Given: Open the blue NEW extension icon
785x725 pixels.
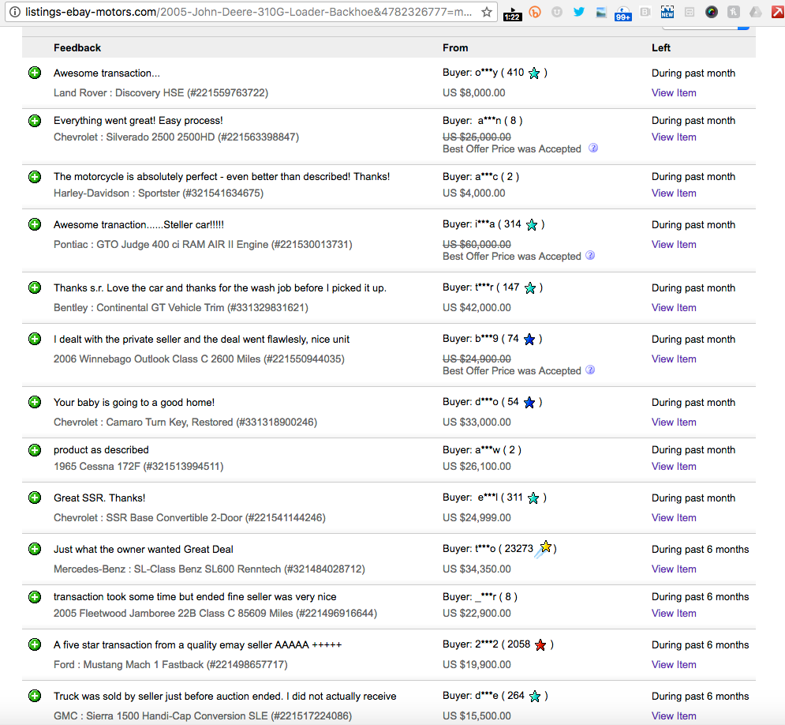Looking at the screenshot, I should click(667, 12).
